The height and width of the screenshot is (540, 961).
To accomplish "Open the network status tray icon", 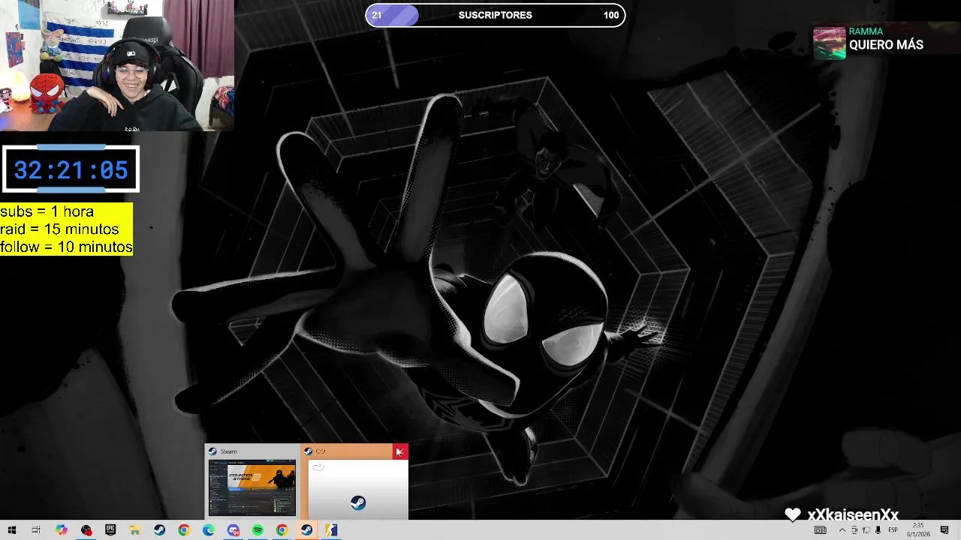I will pos(866,530).
